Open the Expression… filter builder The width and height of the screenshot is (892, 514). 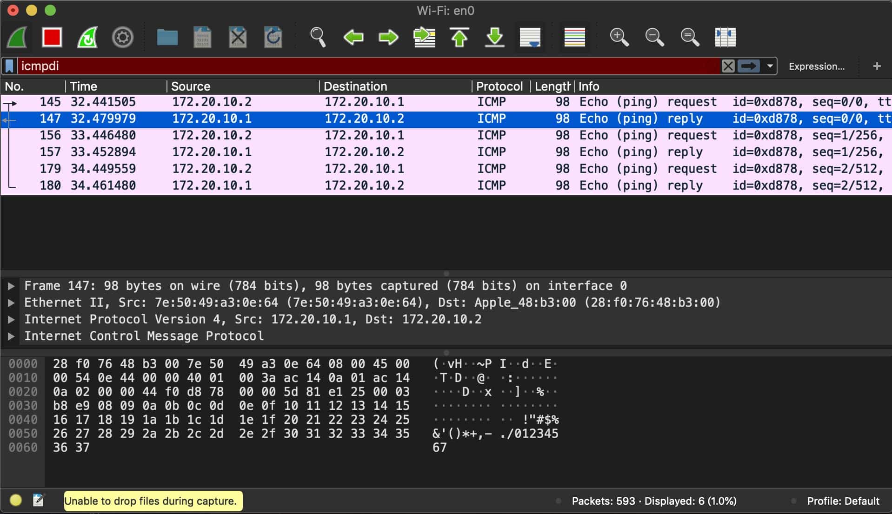click(816, 66)
